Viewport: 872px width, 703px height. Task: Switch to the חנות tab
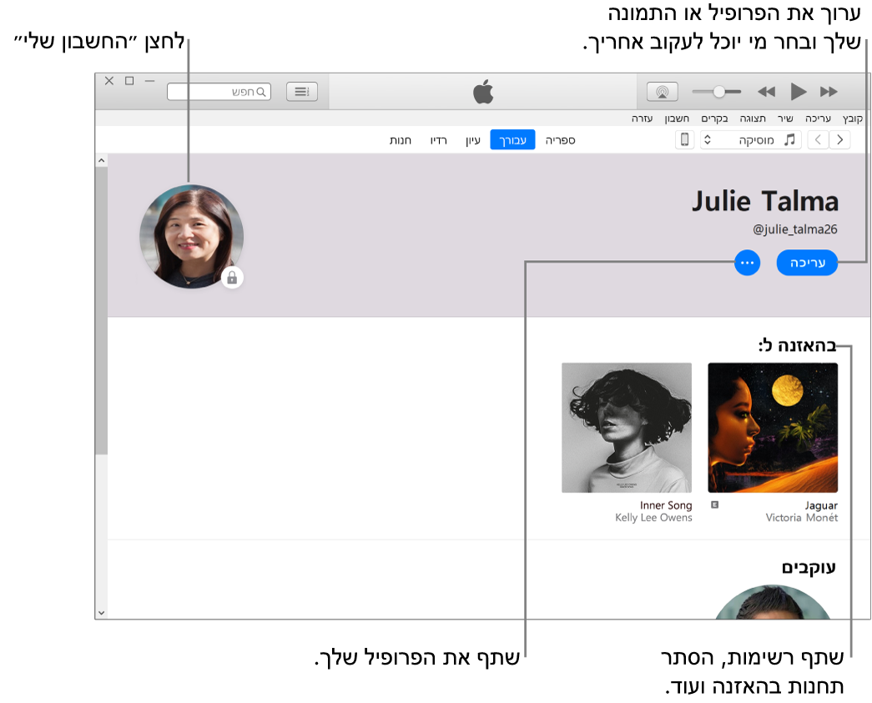click(401, 140)
